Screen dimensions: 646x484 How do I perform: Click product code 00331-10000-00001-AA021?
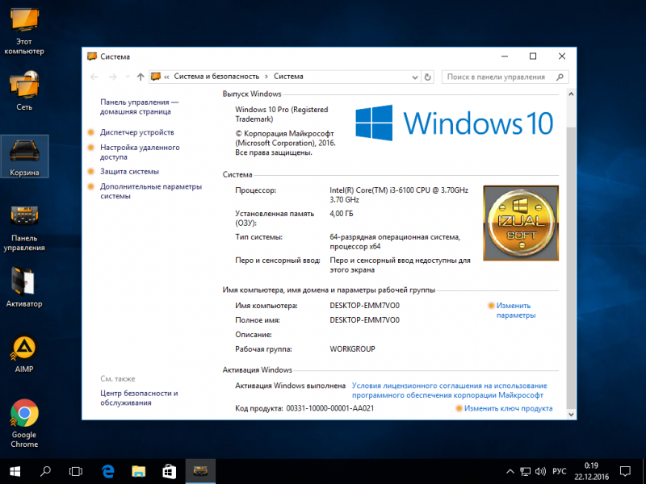pyautogui.click(x=330, y=408)
